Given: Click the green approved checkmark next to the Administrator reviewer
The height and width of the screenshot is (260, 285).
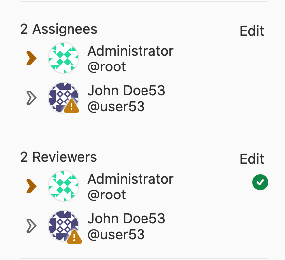Looking at the screenshot, I should [260, 182].
